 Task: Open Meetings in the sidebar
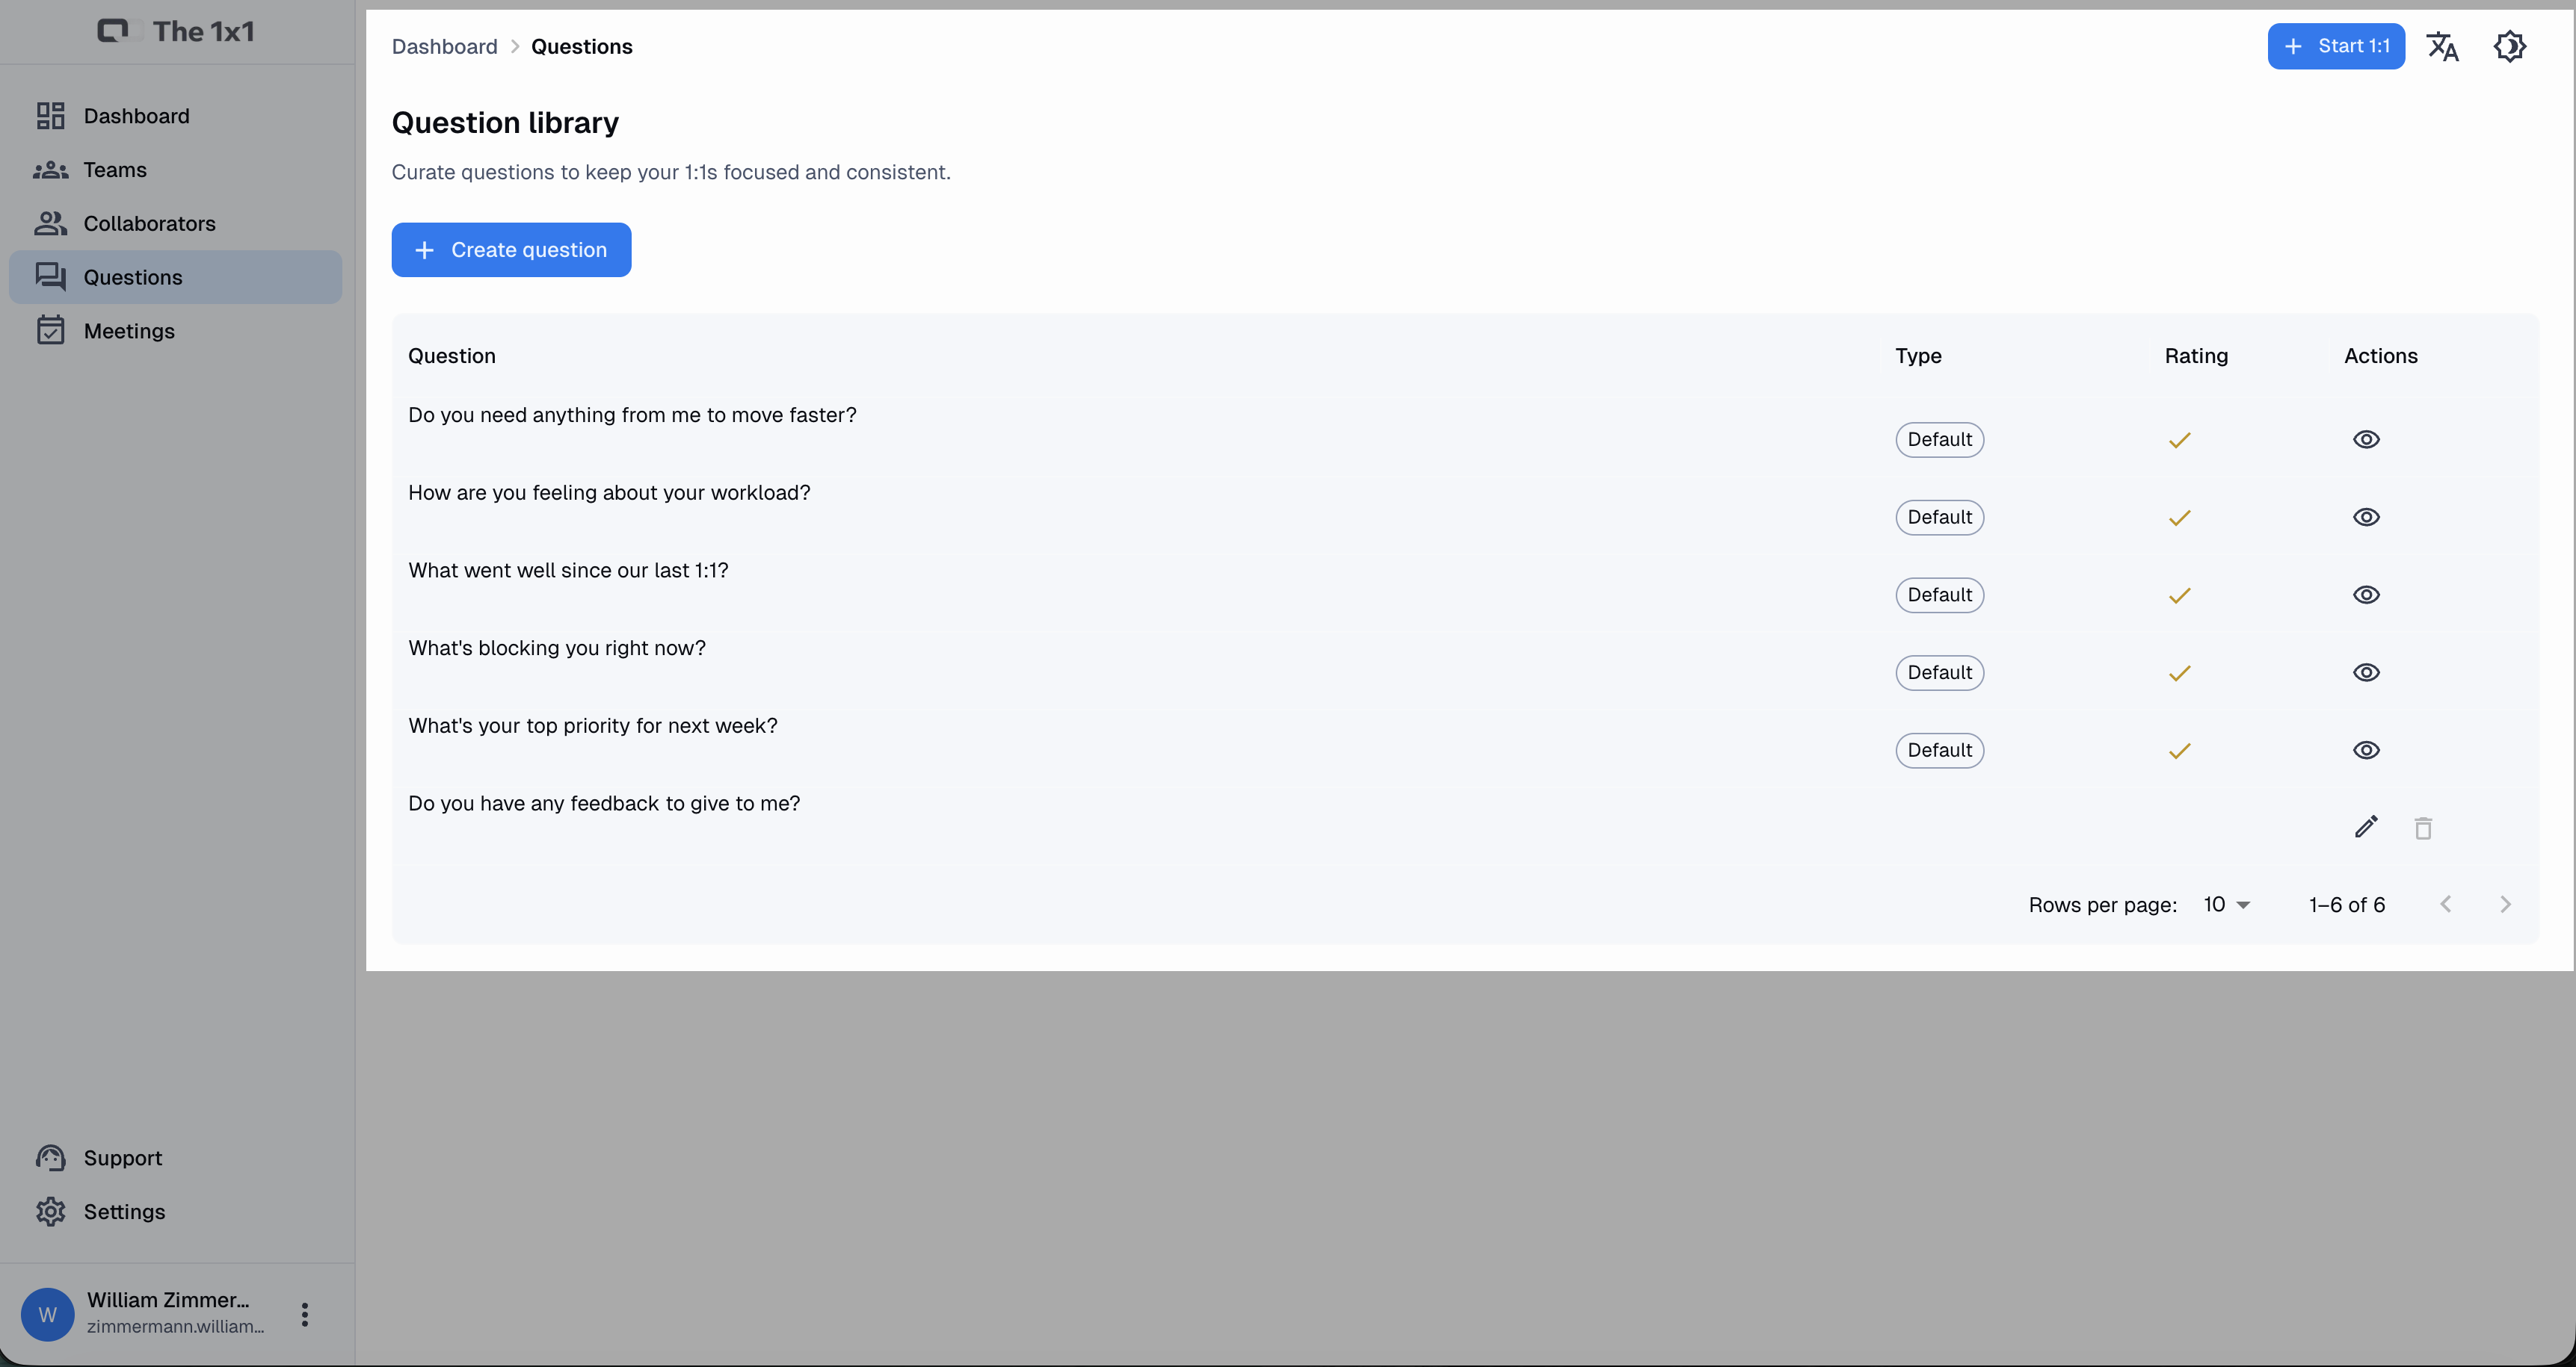(129, 331)
